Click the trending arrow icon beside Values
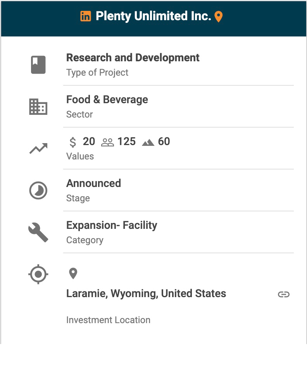The height and width of the screenshot is (391, 307). tap(38, 149)
